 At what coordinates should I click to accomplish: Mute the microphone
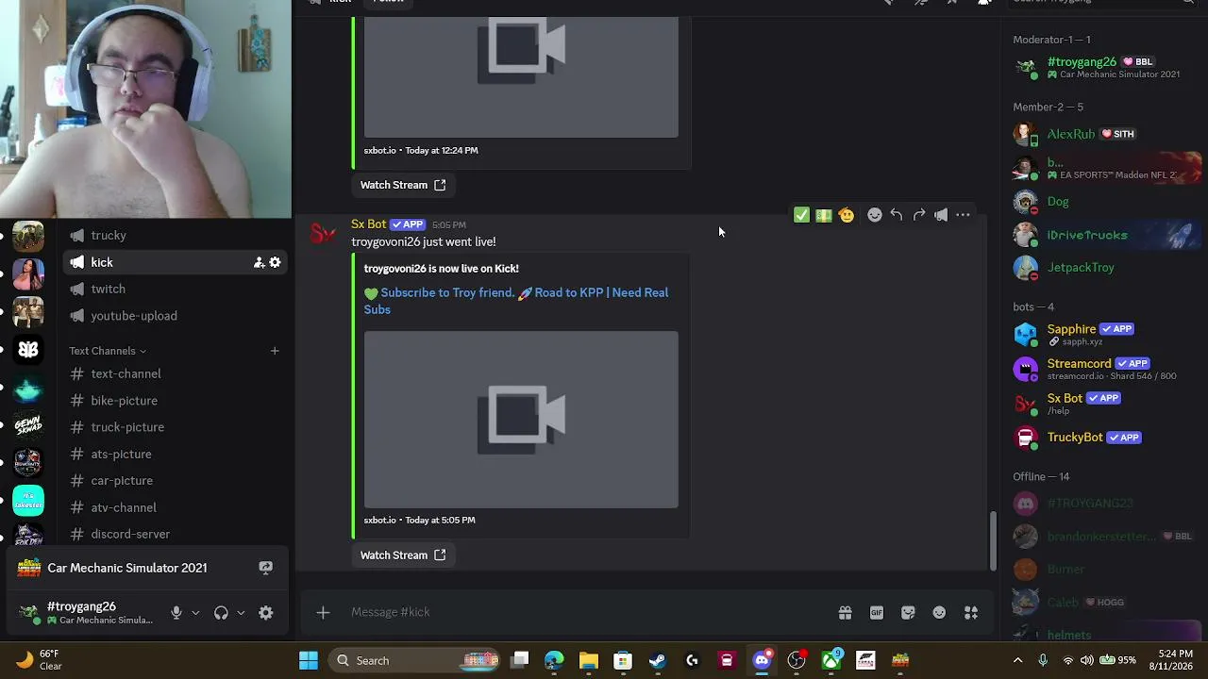[176, 613]
